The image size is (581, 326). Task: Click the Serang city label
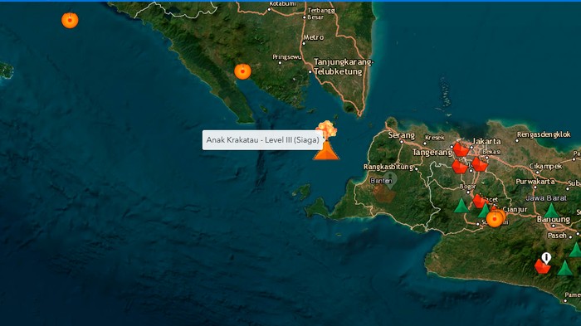point(401,135)
